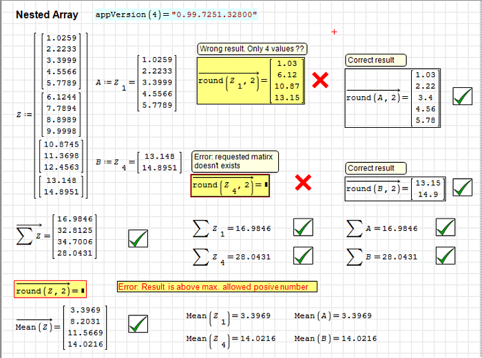The height and width of the screenshot is (358, 482).
Task: Click the green checkmark next to round(A, 2)
Action: point(462,97)
